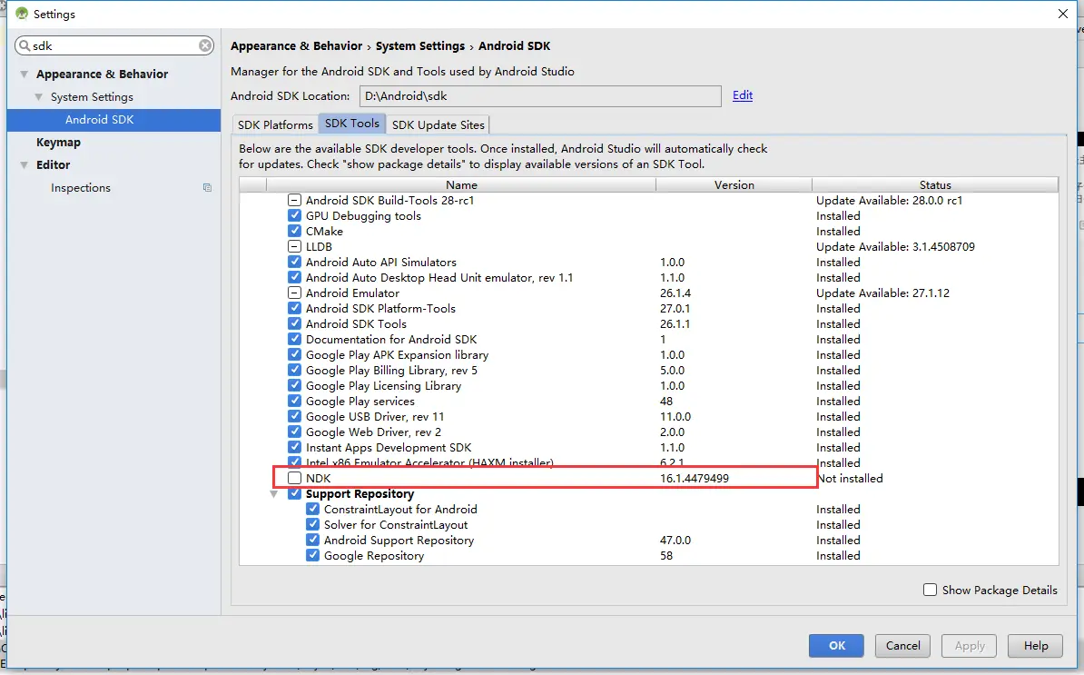Select Google Web Driver, rev 2 row
This screenshot has height=675, width=1084.
tap(373, 432)
